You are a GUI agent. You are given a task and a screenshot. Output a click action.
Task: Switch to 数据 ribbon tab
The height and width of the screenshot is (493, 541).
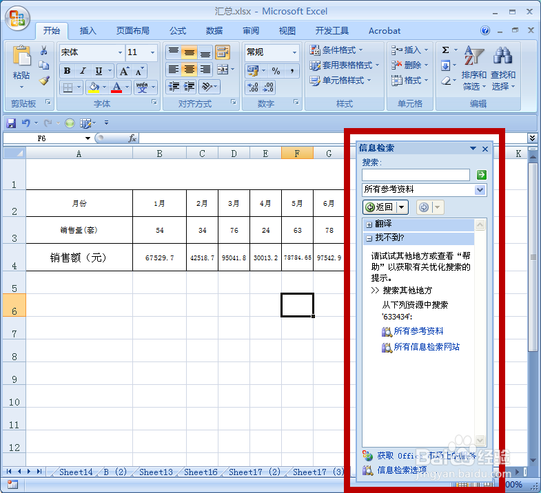[214, 31]
